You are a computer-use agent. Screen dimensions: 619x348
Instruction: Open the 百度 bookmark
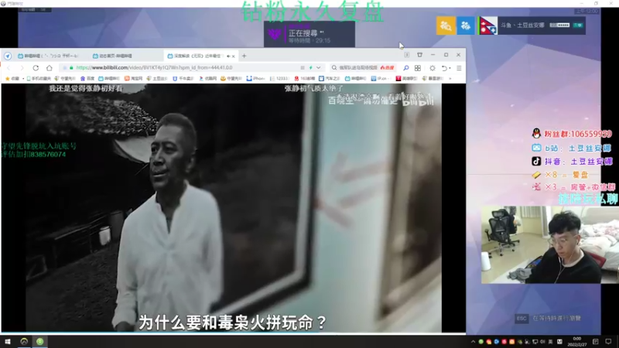click(x=87, y=79)
